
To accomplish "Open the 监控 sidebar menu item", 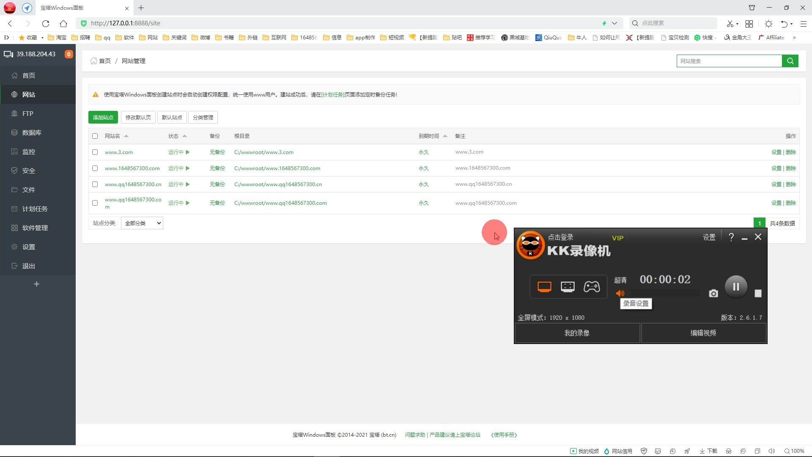I will click(x=38, y=151).
